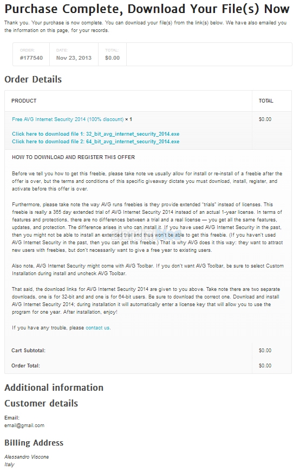The height and width of the screenshot is (470, 293).
Task: Download file 1, the 32-bit AVG installer
Action: pyautogui.click(x=96, y=134)
